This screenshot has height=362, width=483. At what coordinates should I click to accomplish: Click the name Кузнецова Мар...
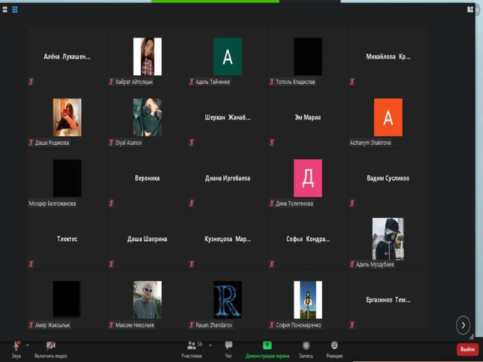coord(228,239)
